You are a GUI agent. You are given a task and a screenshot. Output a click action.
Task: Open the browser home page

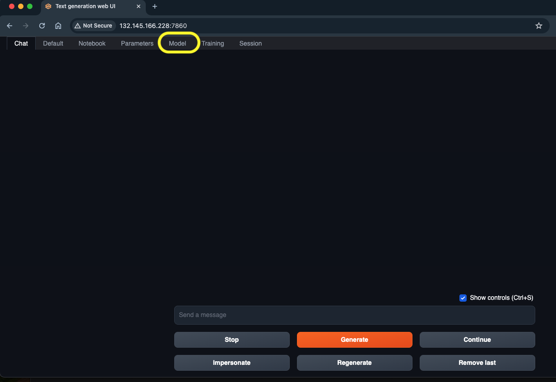tap(58, 26)
